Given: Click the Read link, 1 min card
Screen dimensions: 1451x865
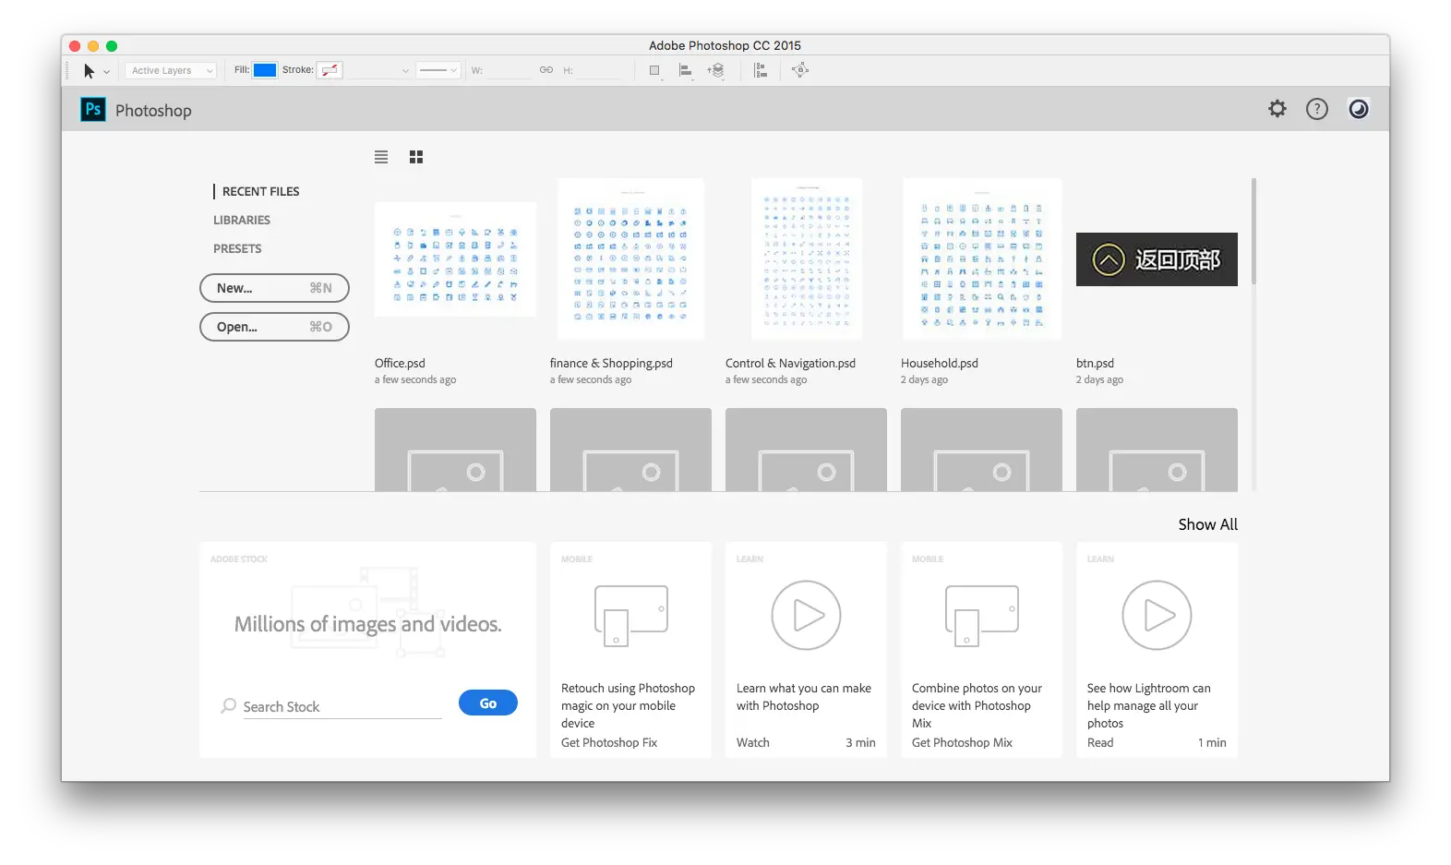Looking at the screenshot, I should point(1100,743).
